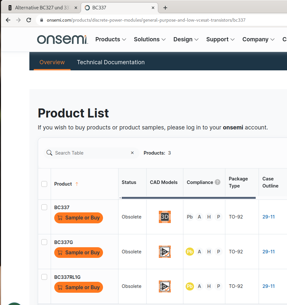Switch to the Overview tab
Viewport: 287px width, 305px height.
tap(52, 62)
